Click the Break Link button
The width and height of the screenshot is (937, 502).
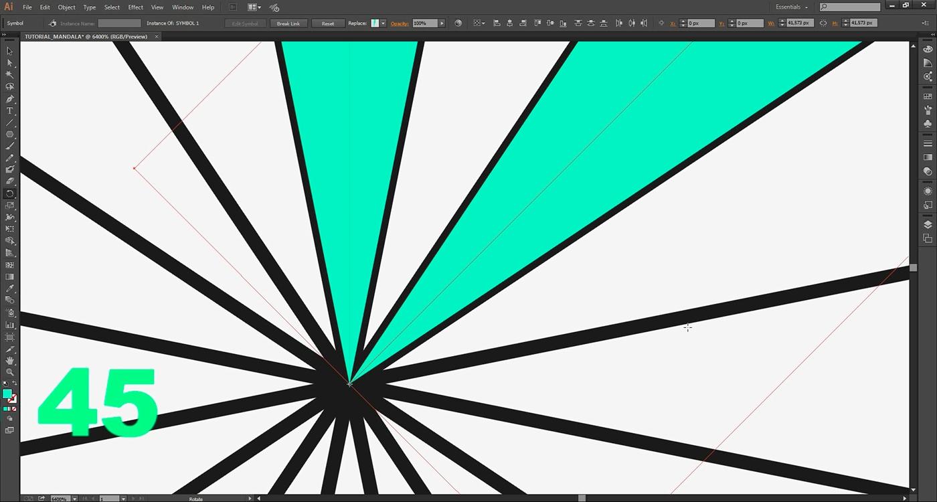(288, 23)
